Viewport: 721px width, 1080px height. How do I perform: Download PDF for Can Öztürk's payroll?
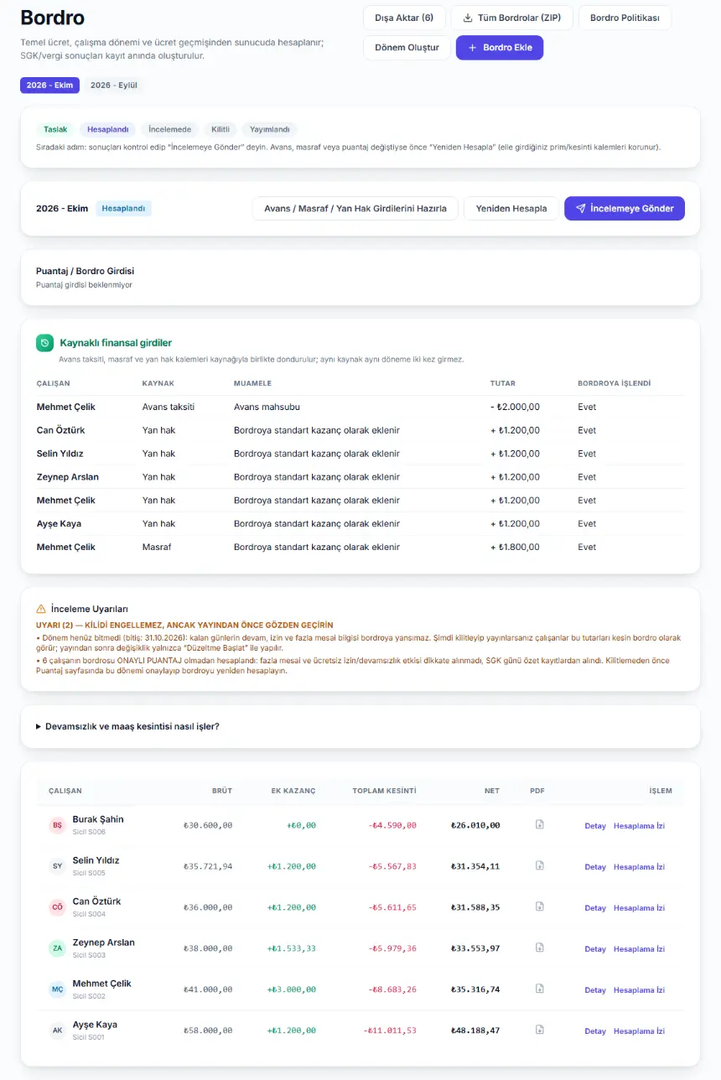(x=540, y=906)
